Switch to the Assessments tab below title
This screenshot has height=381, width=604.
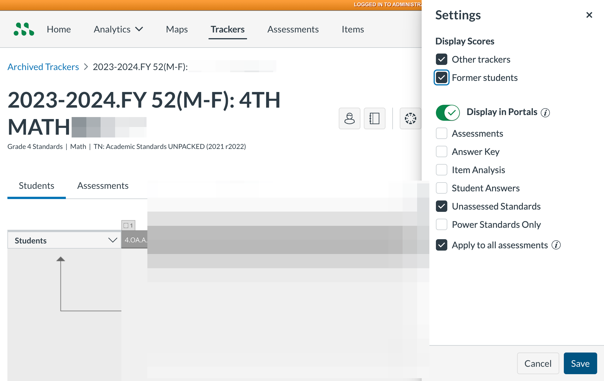click(x=103, y=186)
